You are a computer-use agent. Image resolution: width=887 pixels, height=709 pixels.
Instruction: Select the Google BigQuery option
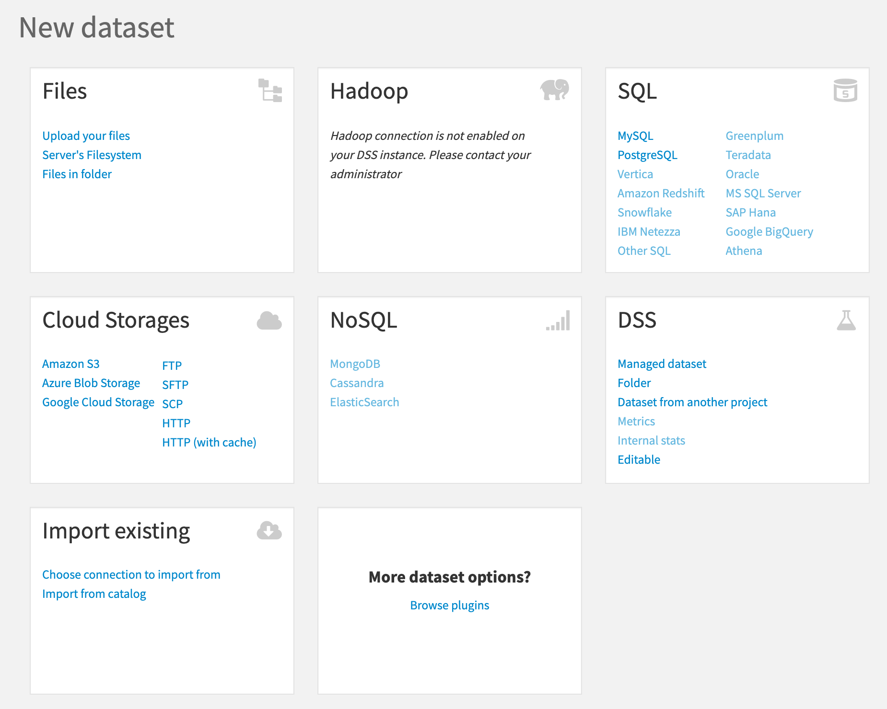769,232
